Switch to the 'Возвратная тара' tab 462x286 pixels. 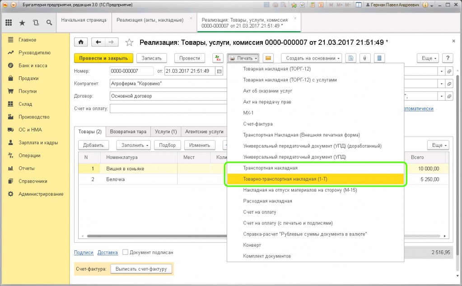[x=128, y=131]
